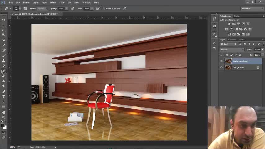
Task: Open the Window menu
Action: pyautogui.click(x=87, y=2)
